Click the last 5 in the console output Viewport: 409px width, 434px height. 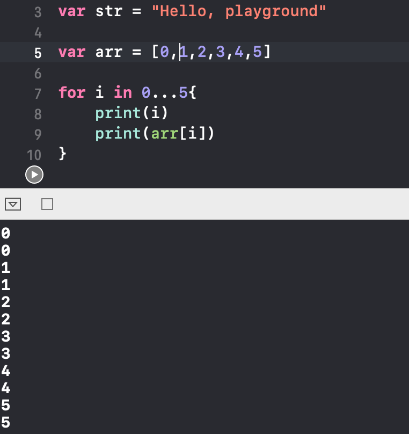(x=5, y=422)
